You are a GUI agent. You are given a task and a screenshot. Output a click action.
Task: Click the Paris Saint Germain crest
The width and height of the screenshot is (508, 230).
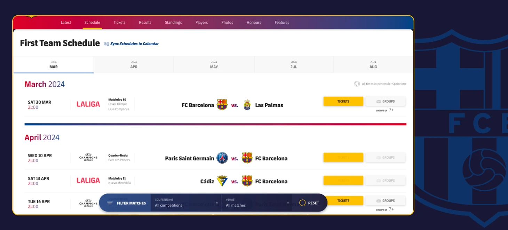pos(222,158)
